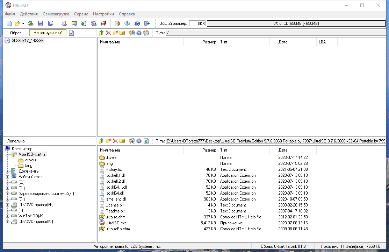Click the blue Help question mark icon
The image size is (389, 252).
137,23
